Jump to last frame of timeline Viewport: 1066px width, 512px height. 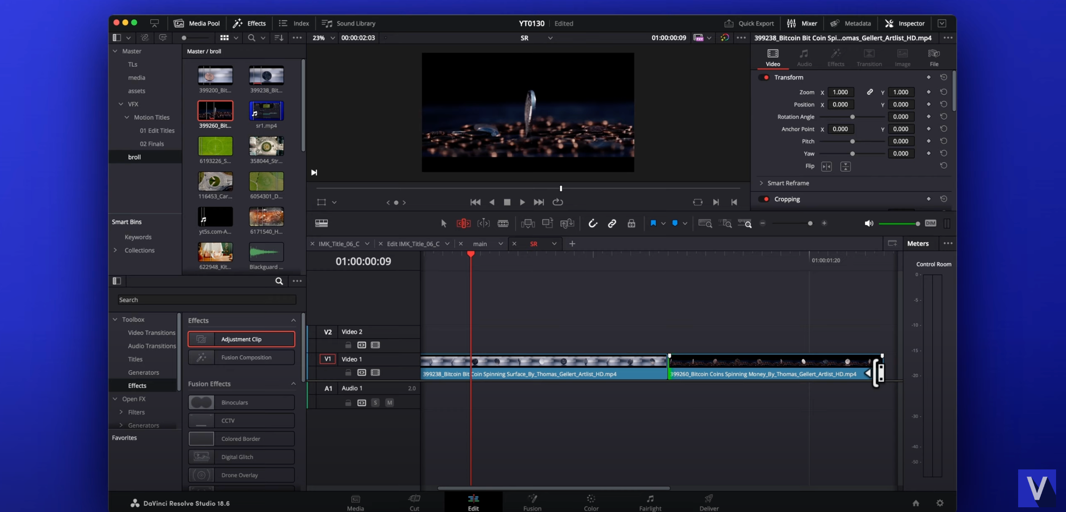pos(539,202)
